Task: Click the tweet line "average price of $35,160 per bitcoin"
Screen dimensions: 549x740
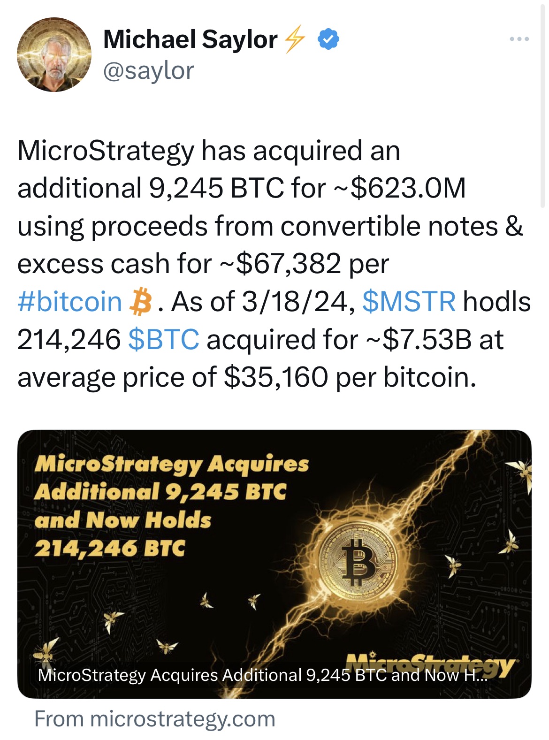Action: (246, 377)
